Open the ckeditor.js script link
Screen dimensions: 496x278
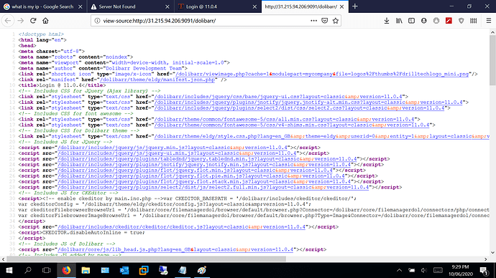click(x=182, y=227)
